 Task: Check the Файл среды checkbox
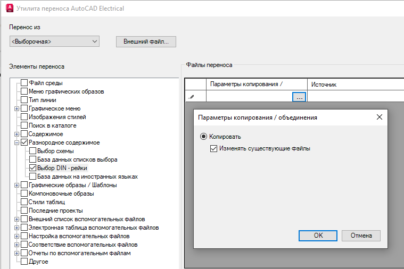(24, 83)
